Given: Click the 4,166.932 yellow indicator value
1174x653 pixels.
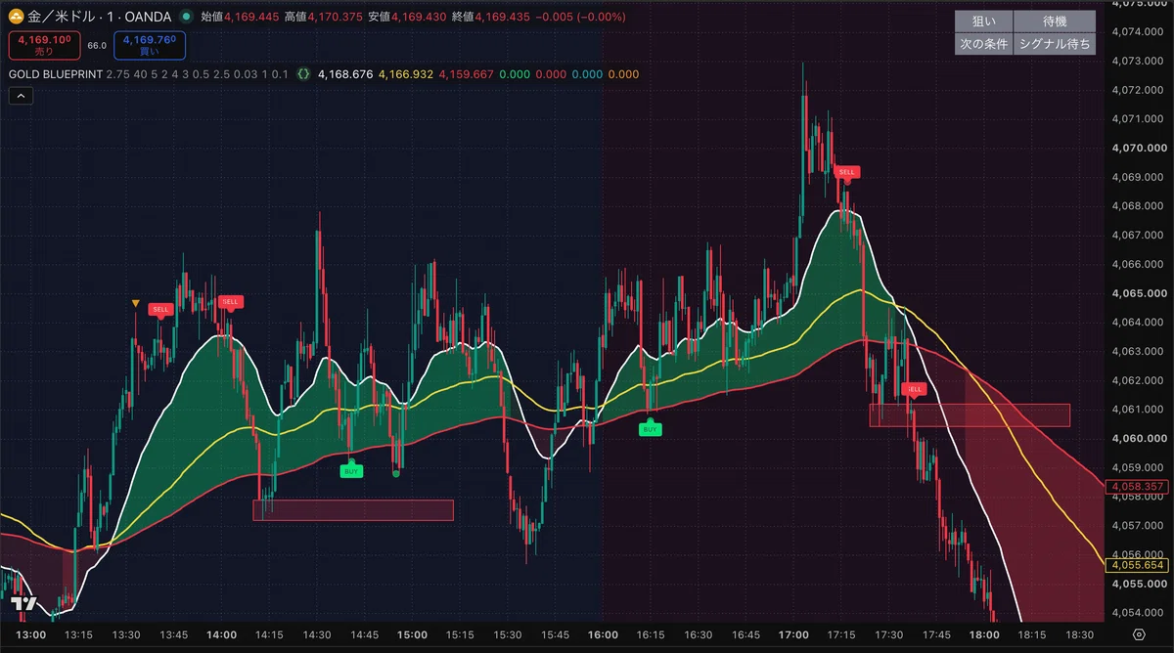Looking at the screenshot, I should coord(407,74).
